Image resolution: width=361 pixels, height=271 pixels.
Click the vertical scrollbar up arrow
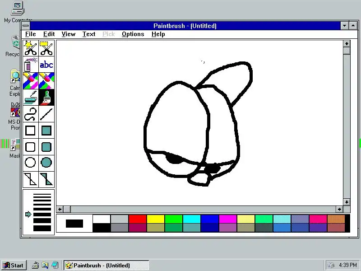click(347, 43)
